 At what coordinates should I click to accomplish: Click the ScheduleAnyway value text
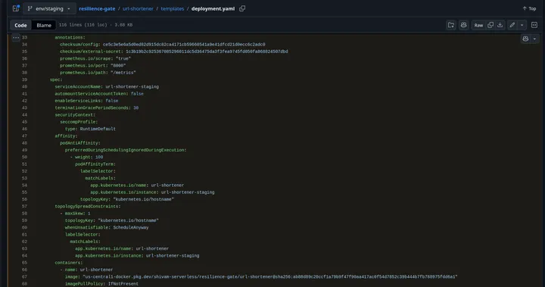click(x=131, y=227)
